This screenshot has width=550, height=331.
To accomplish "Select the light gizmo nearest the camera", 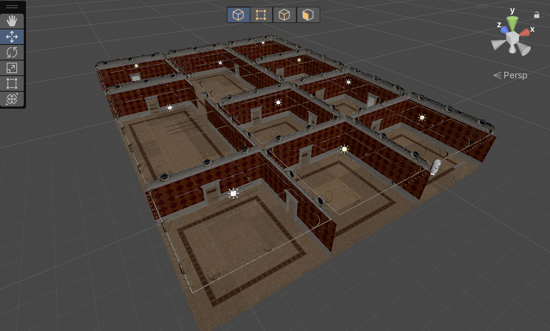I will (233, 193).
